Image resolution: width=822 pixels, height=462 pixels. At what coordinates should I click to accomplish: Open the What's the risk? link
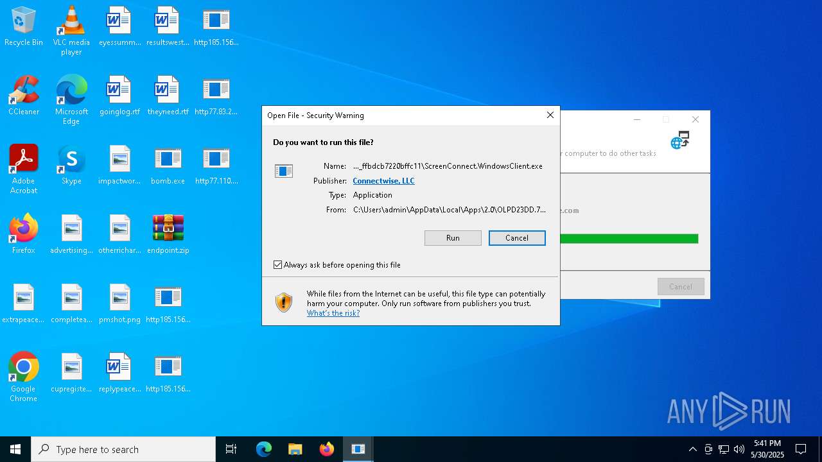click(333, 313)
